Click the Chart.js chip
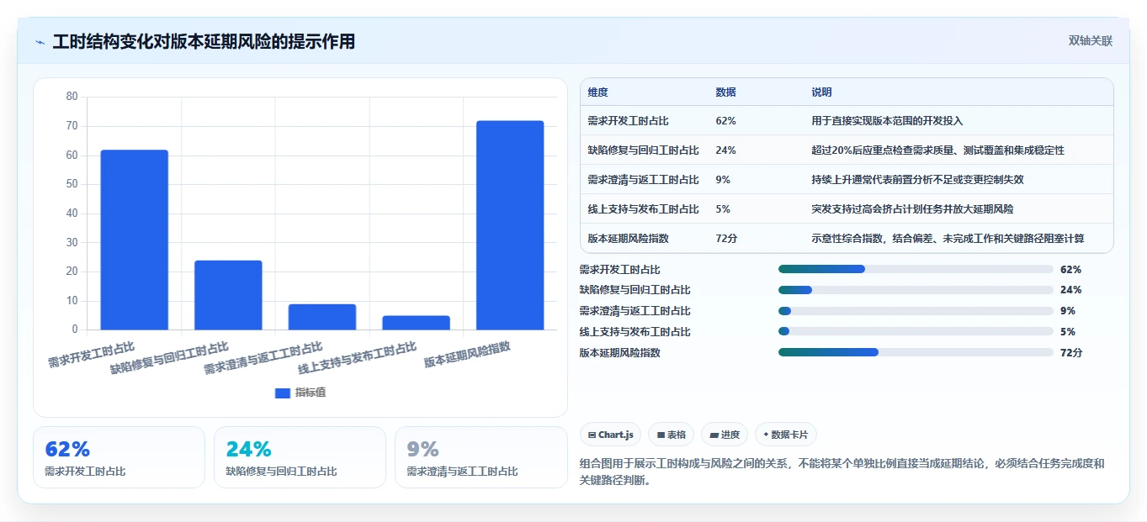 point(610,435)
